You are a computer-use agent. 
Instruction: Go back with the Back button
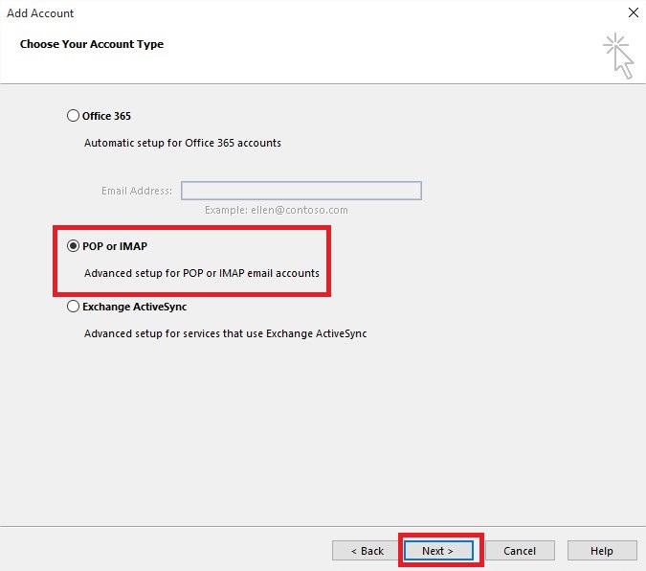point(368,551)
